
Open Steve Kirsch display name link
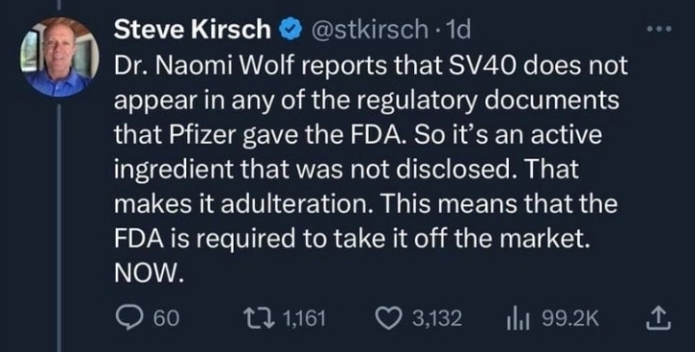point(193,30)
